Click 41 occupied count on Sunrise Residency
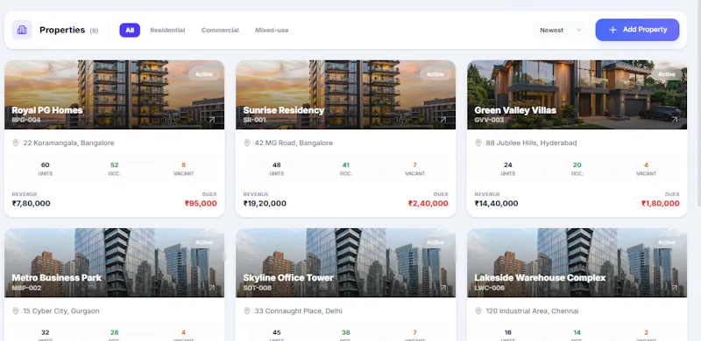The height and width of the screenshot is (341, 701). click(x=345, y=165)
